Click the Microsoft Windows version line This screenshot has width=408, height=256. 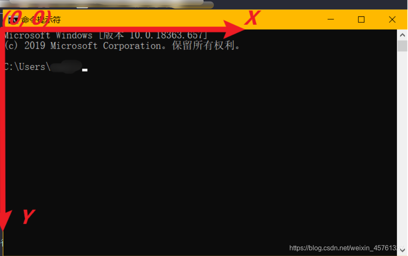[x=106, y=35]
